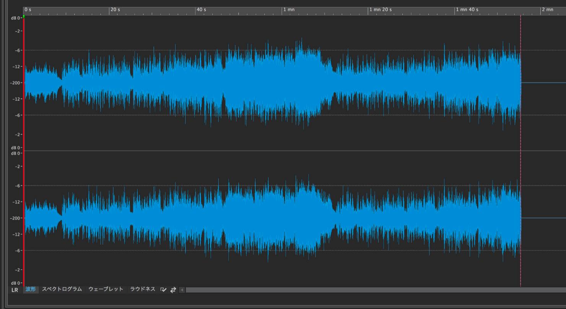Open the スペクトログラム tab

(x=62, y=289)
